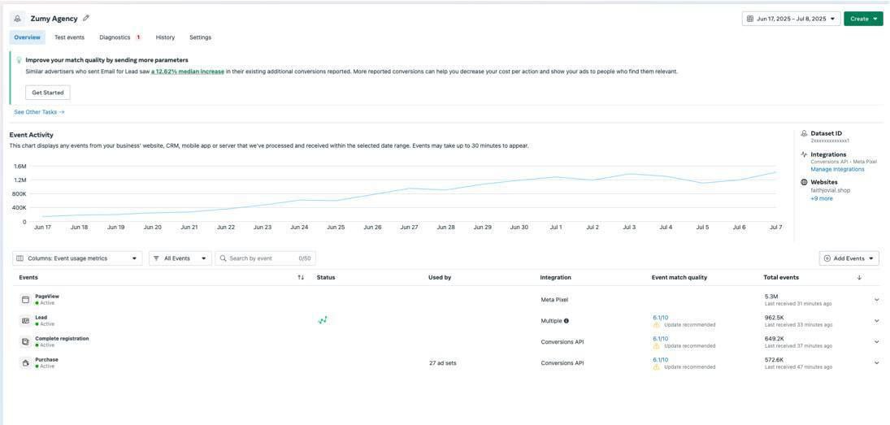Click the 5.3M total events value
This screenshot has width=890, height=425.
[771, 297]
